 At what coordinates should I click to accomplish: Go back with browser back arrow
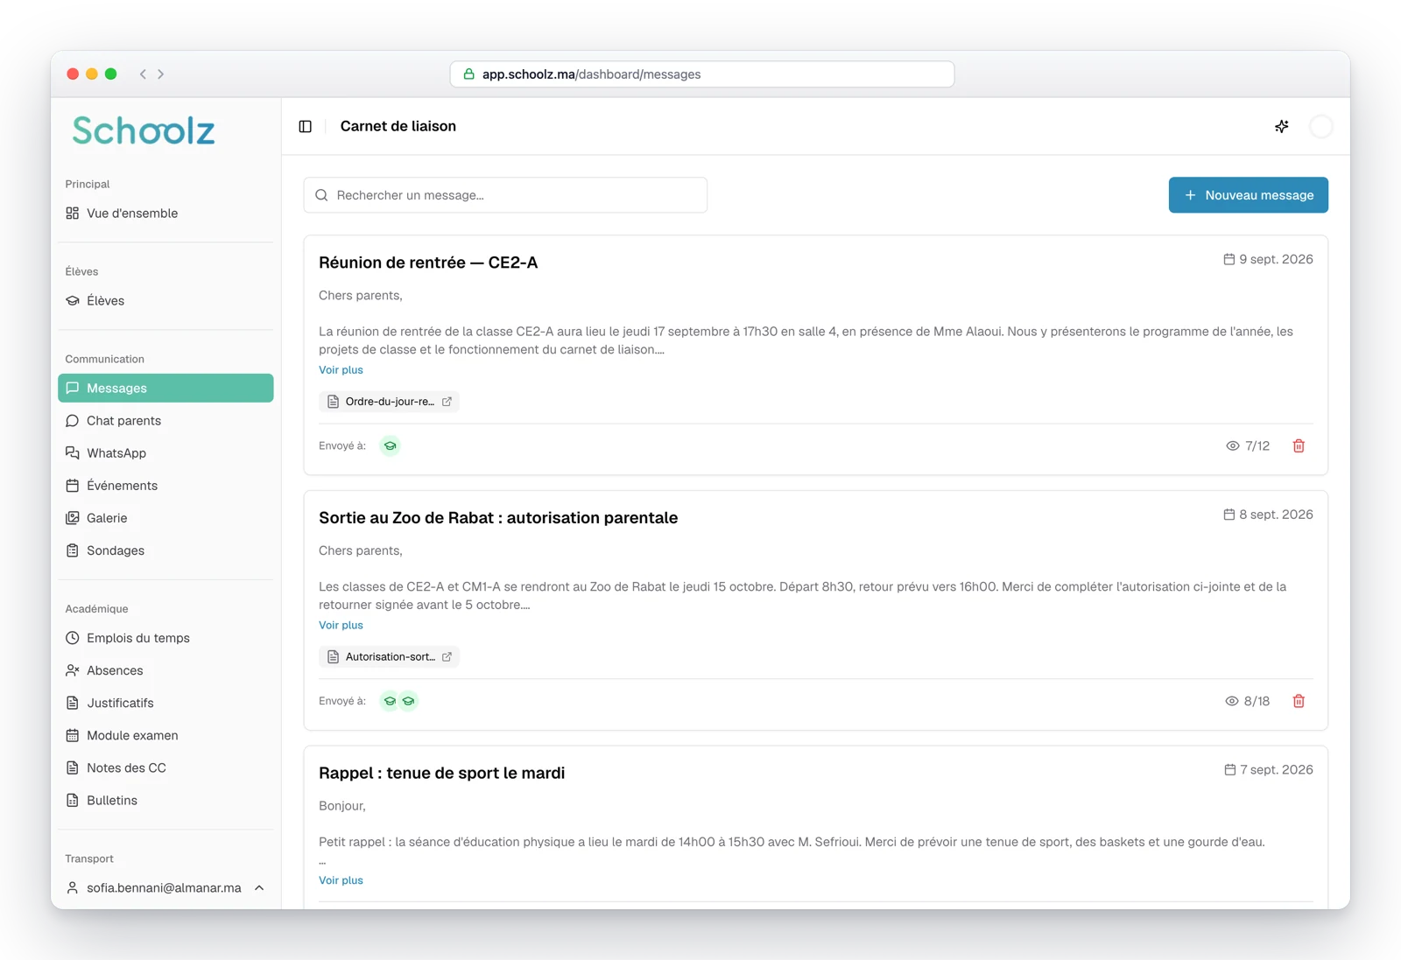143,74
